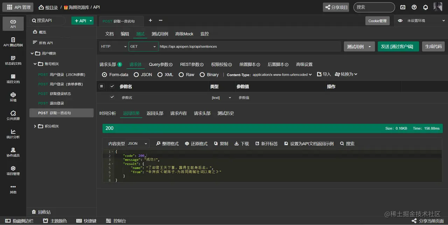Open response in 新开标签
The width and height of the screenshot is (448, 225).
[266, 144]
